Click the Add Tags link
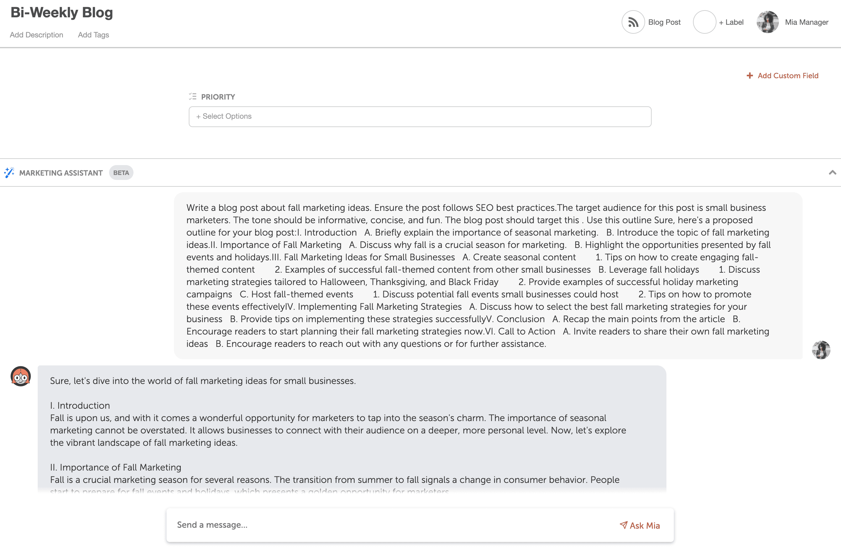 tap(93, 35)
